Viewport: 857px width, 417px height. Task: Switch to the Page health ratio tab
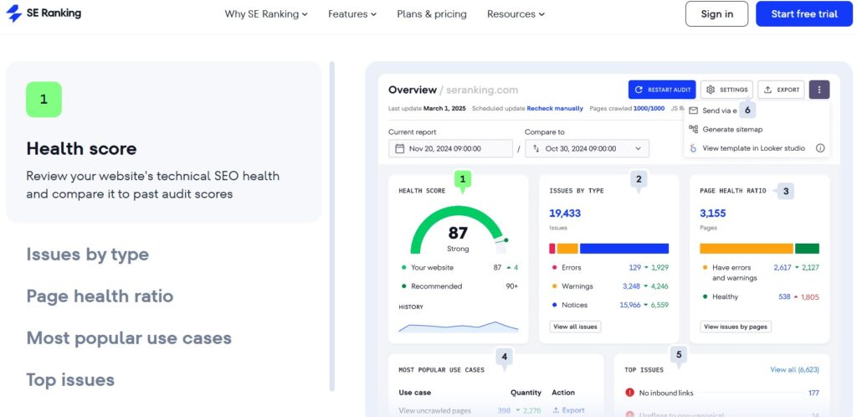[x=100, y=296]
